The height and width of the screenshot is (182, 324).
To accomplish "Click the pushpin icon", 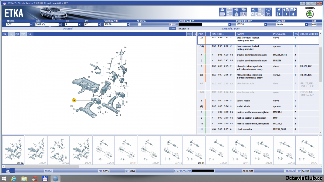I will [x=279, y=9].
